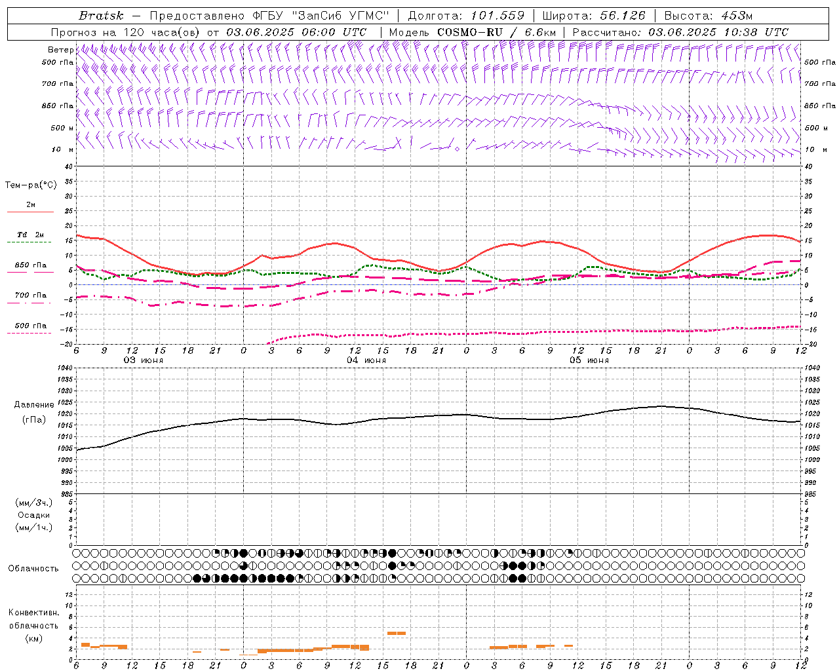This screenshot has width=839, height=671.
Task: Click the '05 июня' date label
Action: pyautogui.click(x=589, y=360)
